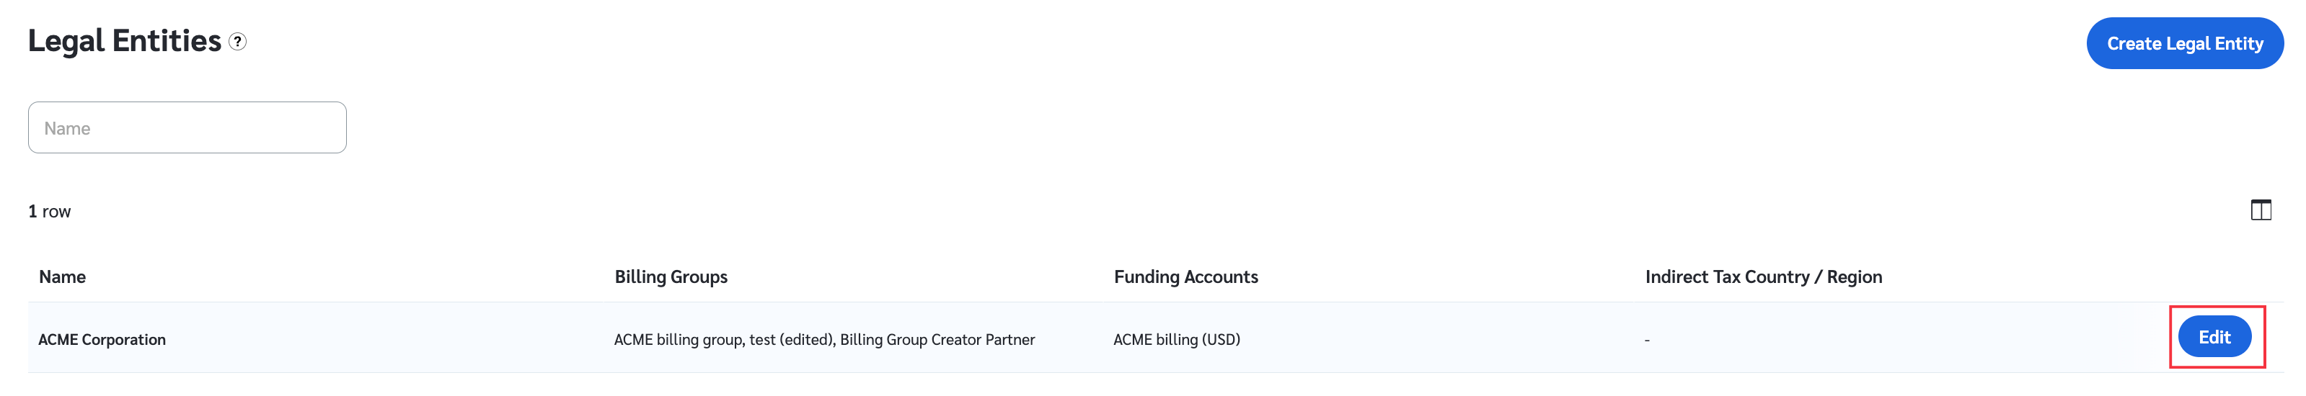Click the word Partner in billing groups cell
Screen dimensions: 2306x396
pos(1010,340)
